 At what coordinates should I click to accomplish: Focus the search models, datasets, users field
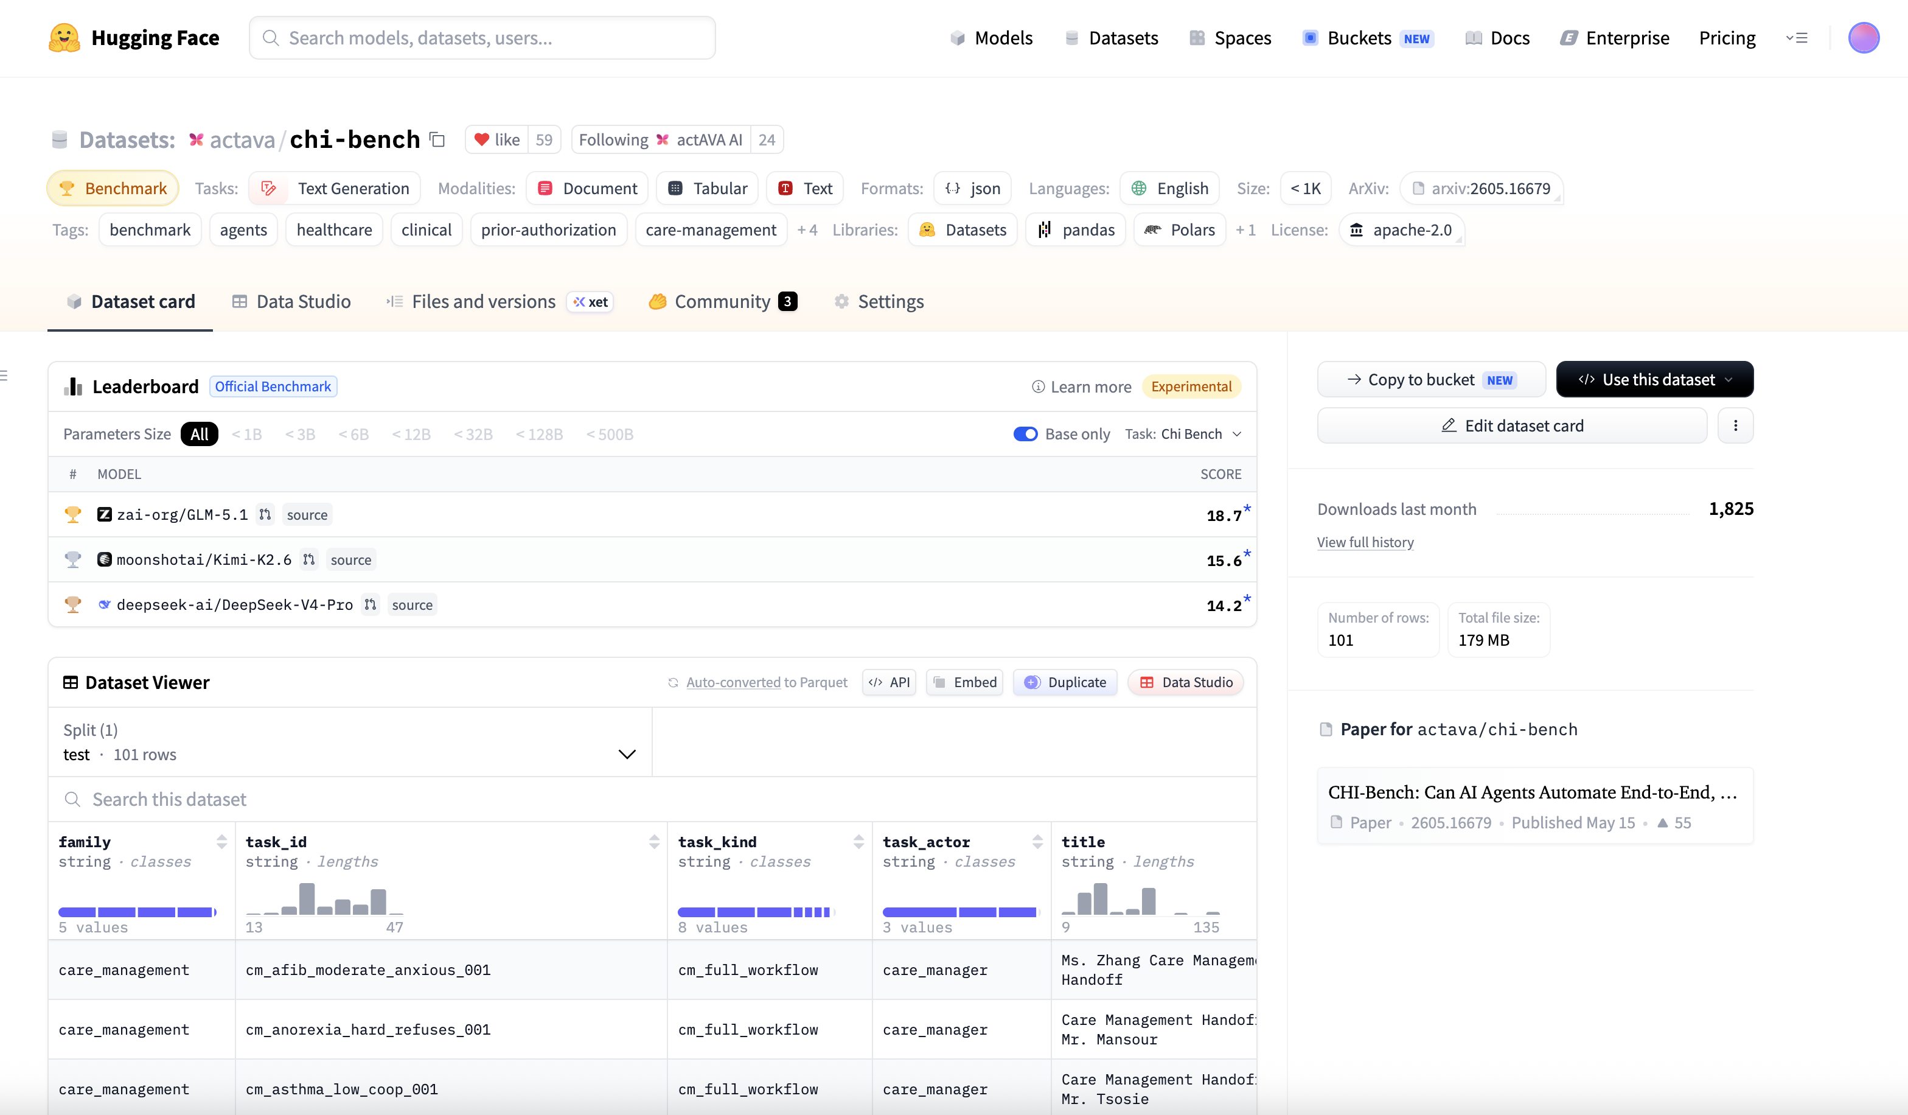point(482,38)
